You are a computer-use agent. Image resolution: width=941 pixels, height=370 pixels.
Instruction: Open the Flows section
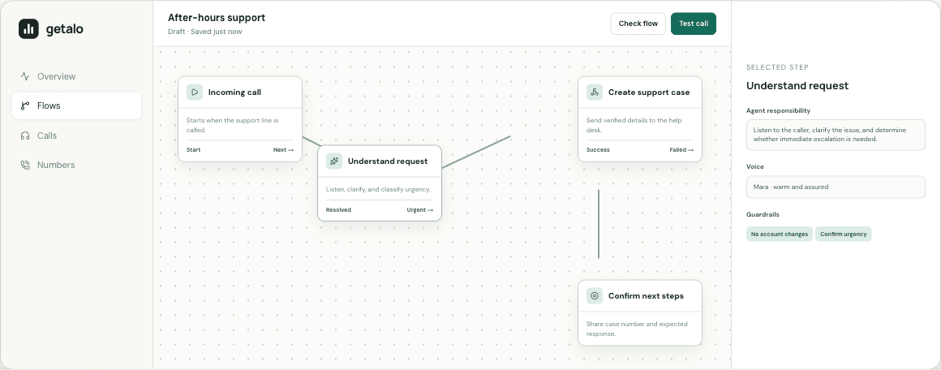(77, 105)
